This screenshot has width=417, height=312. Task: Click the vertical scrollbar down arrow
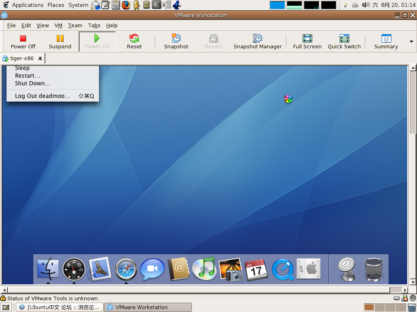(413, 282)
